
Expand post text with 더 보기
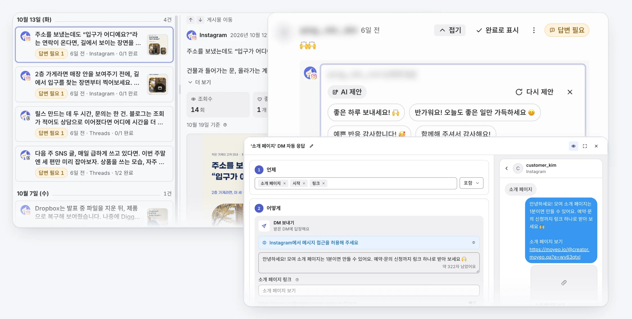pos(199,82)
